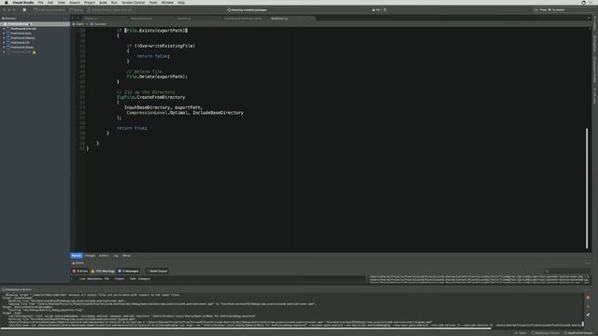Open the Search menu

(x=75, y=2)
